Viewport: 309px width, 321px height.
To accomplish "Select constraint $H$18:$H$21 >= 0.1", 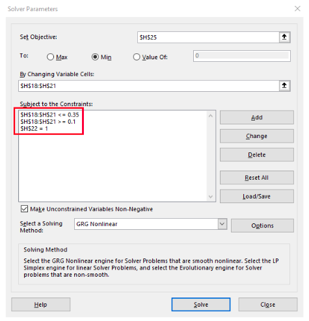I will click(x=48, y=122).
